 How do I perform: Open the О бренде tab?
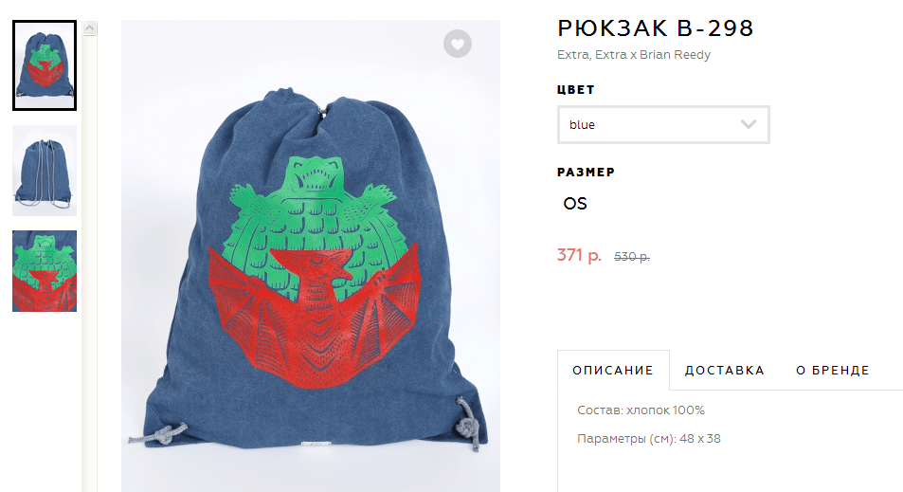[x=833, y=371]
